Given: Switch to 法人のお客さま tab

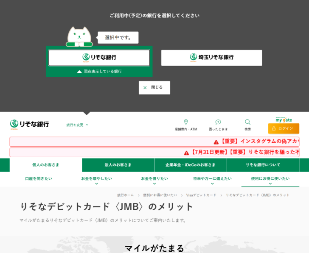Looking at the screenshot, I should pyautogui.click(x=118, y=165).
